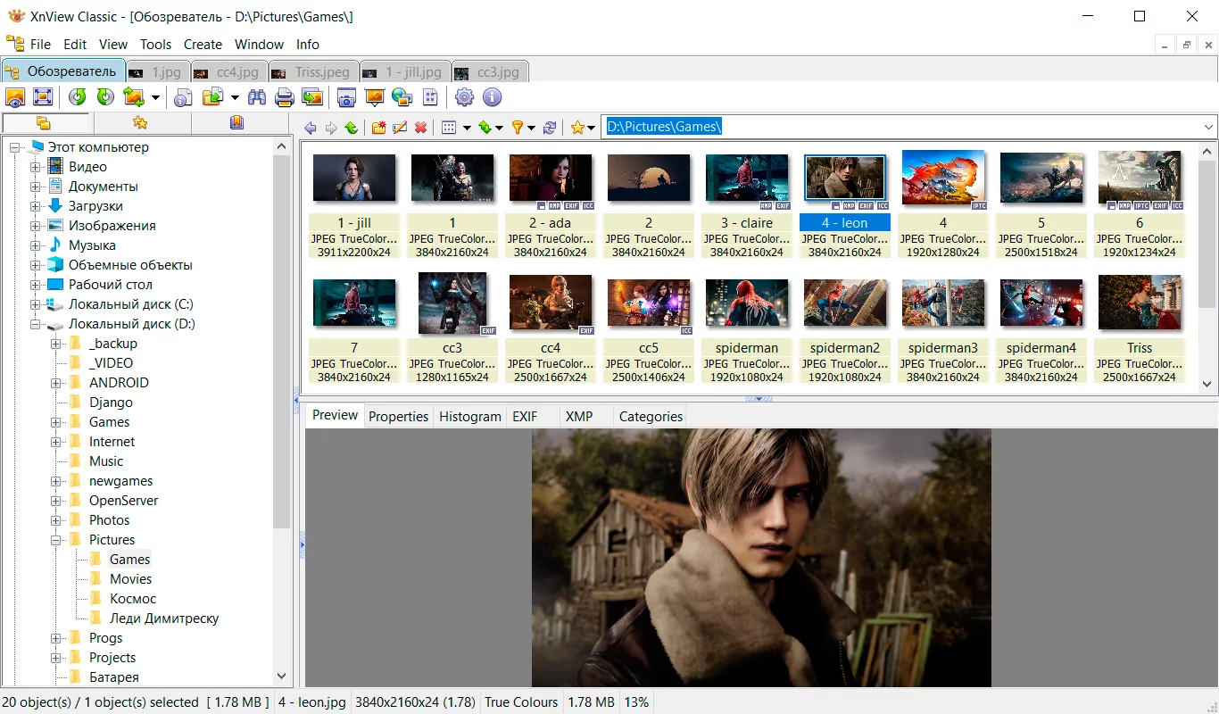Switch to the categories bookmark panel tab
The height and width of the screenshot is (714, 1219).
tap(236, 123)
